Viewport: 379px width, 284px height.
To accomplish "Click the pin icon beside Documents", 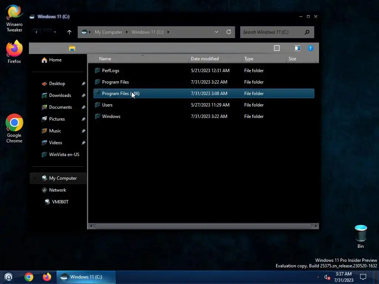I will [83, 107].
